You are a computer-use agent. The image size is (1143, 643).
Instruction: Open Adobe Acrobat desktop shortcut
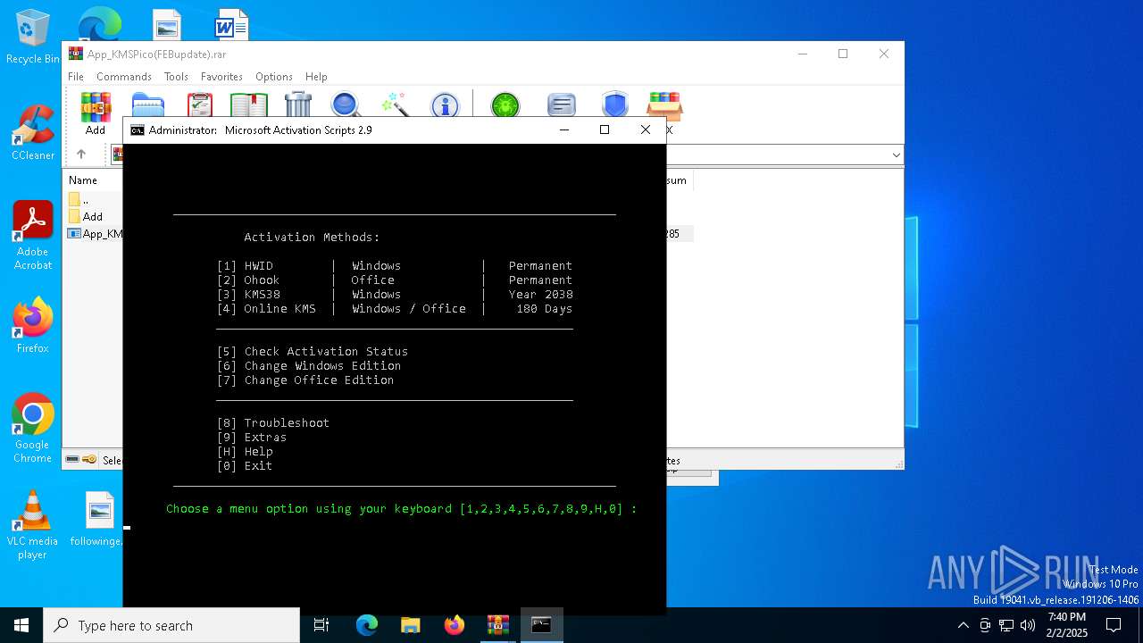click(x=32, y=235)
